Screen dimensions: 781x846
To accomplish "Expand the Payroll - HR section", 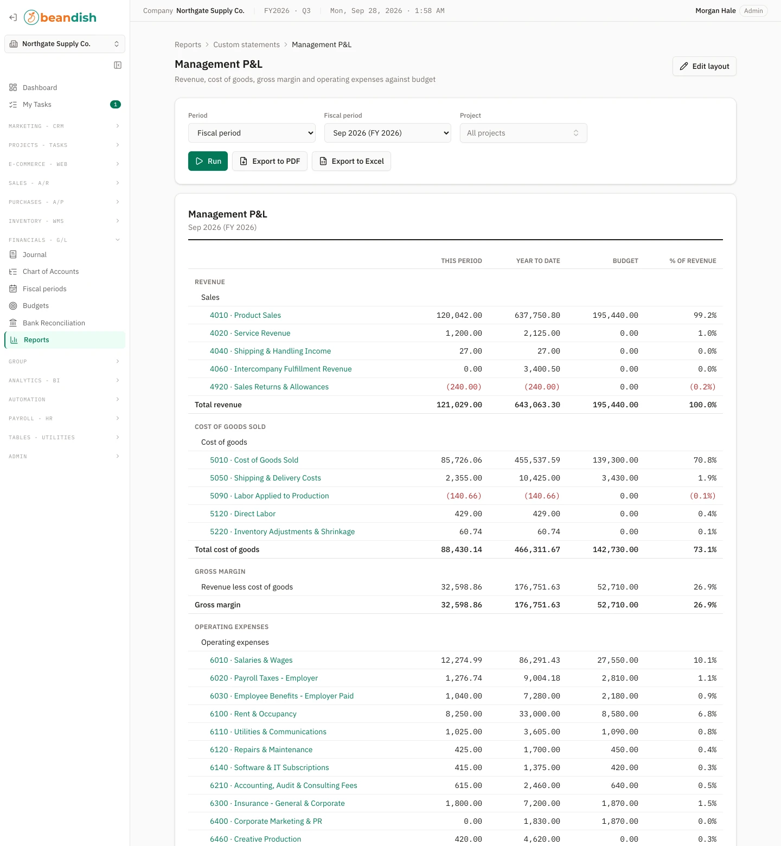I will tap(65, 419).
